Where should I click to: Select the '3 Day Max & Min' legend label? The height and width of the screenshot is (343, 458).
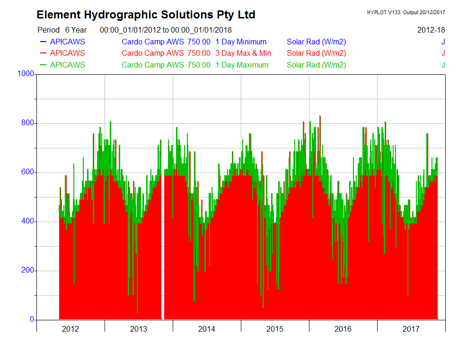click(x=243, y=53)
